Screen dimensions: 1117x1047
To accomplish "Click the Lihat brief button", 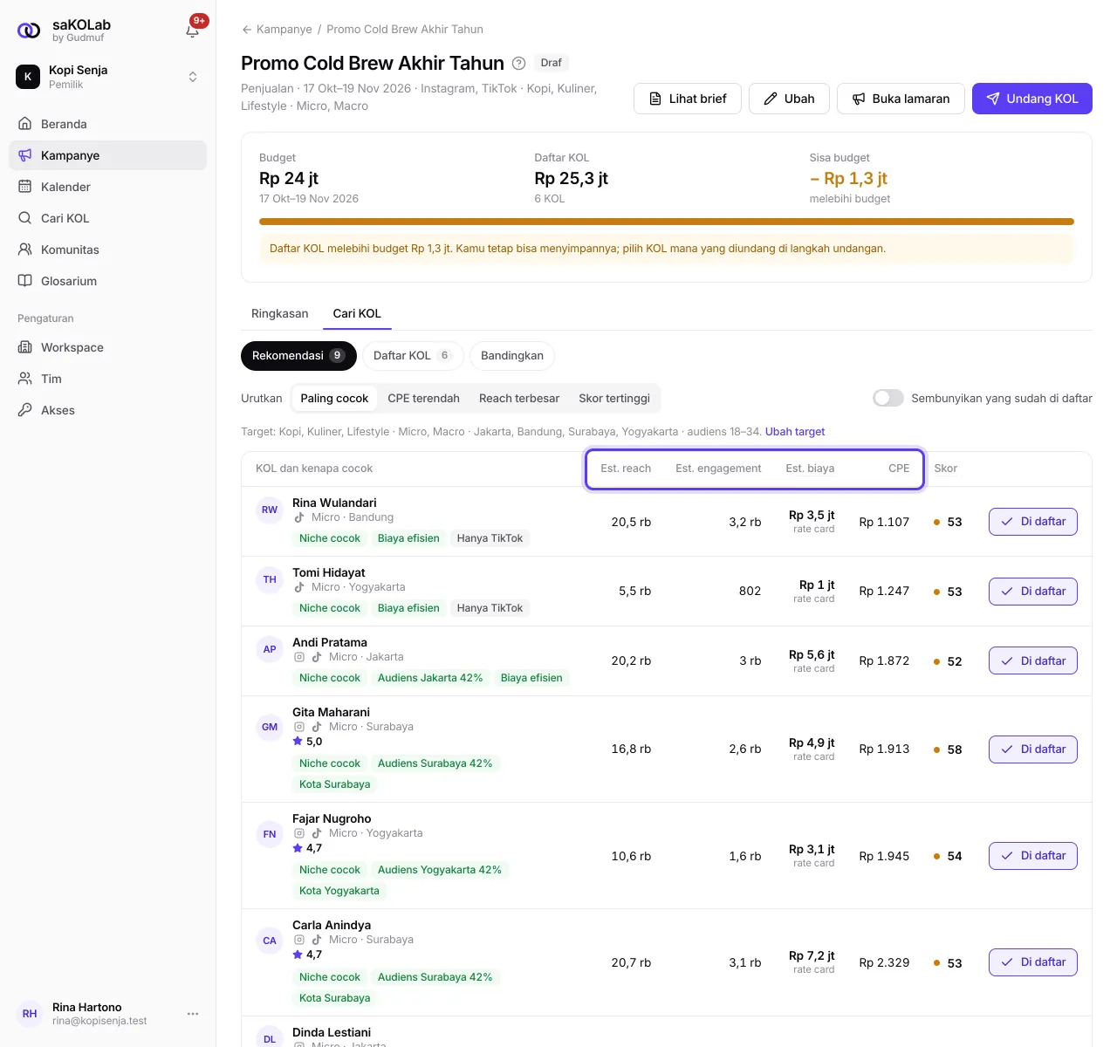I will coord(688,99).
